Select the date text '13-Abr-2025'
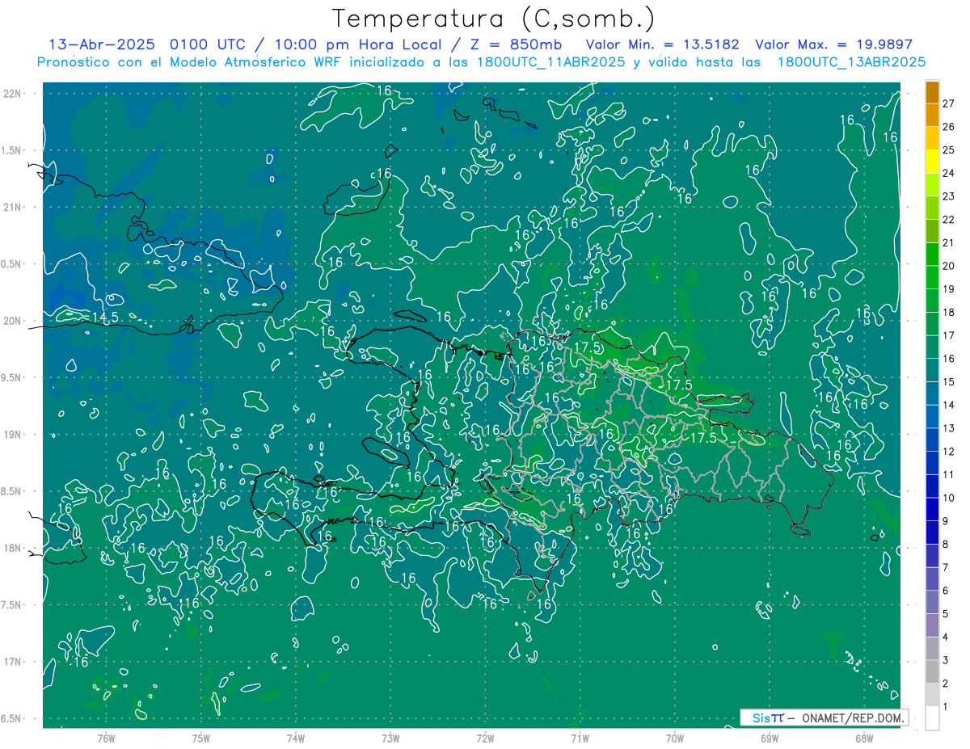The height and width of the screenshot is (749, 970). [x=102, y=44]
